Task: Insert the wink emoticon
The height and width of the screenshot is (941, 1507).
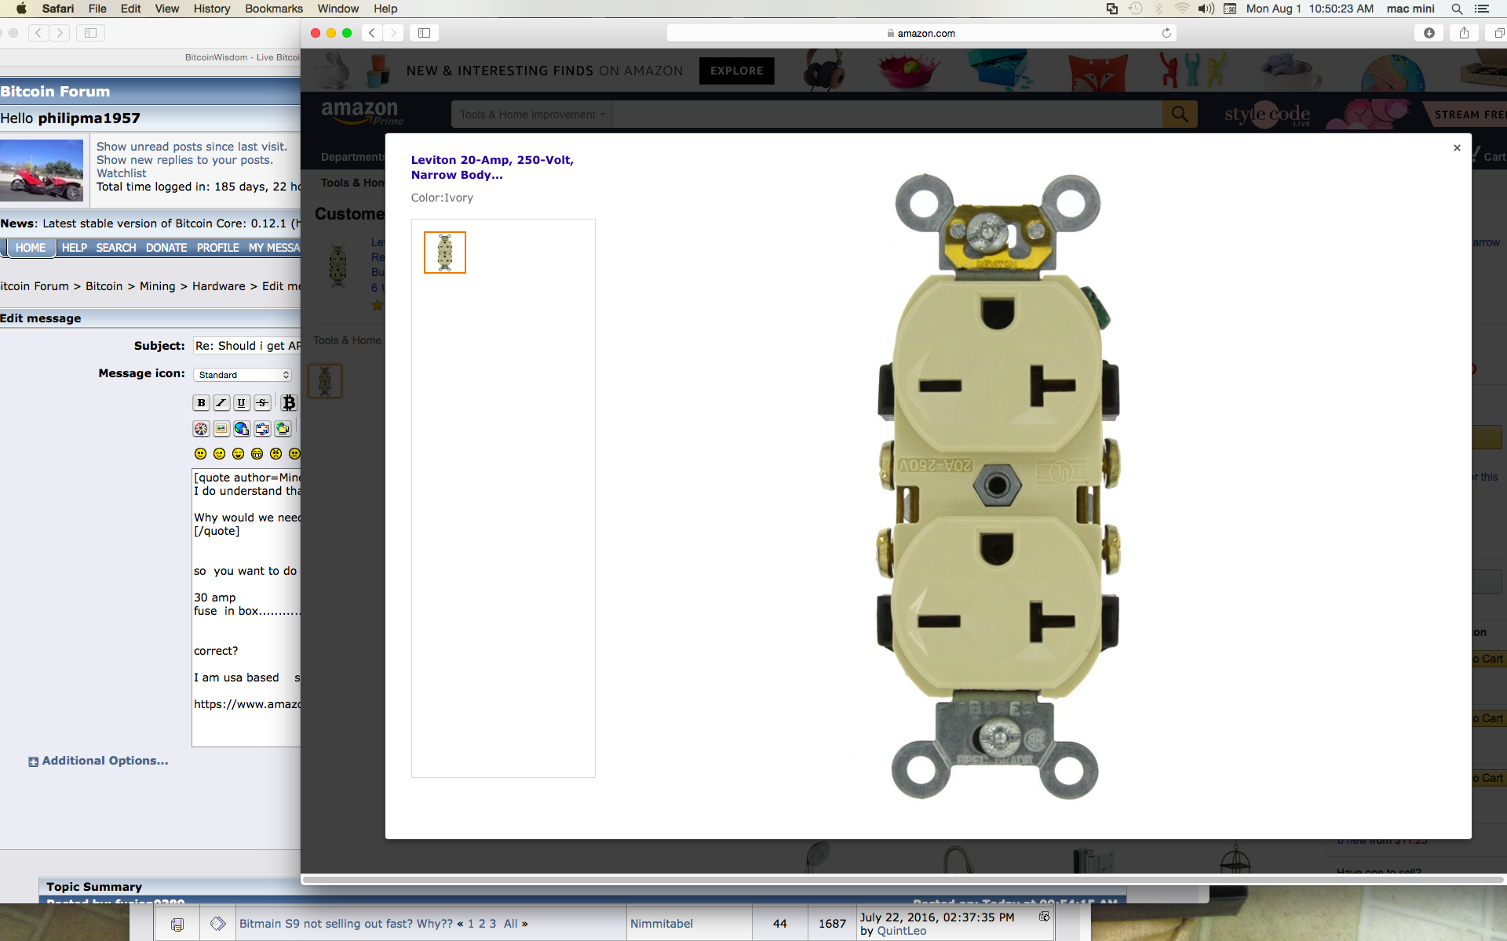Action: point(219,454)
